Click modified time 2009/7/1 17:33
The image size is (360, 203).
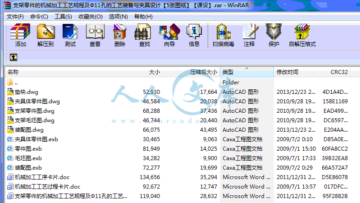pyautogui.click(x=296, y=158)
